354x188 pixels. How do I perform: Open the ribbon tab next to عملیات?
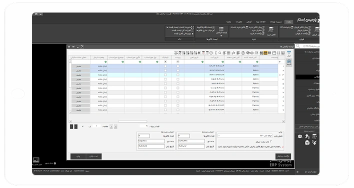point(275,22)
